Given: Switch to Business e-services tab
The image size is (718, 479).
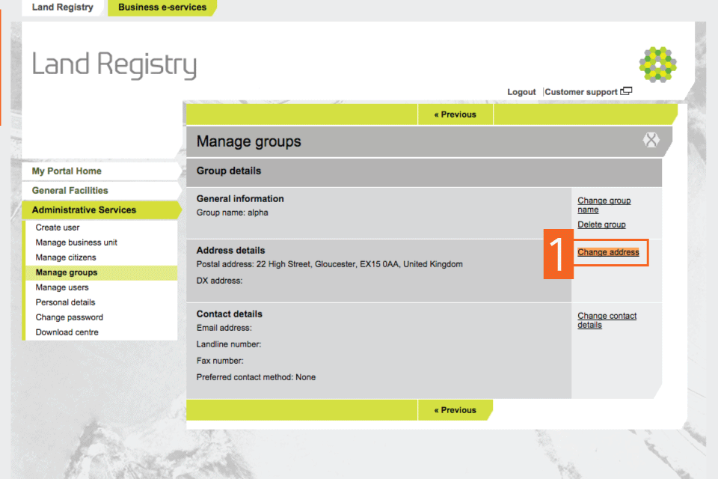Looking at the screenshot, I should coord(162,7).
